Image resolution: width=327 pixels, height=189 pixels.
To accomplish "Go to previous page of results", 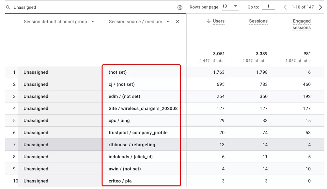I will pyautogui.click(x=285, y=7).
